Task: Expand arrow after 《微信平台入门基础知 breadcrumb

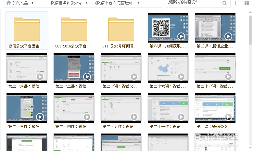Action: tap(139, 3)
